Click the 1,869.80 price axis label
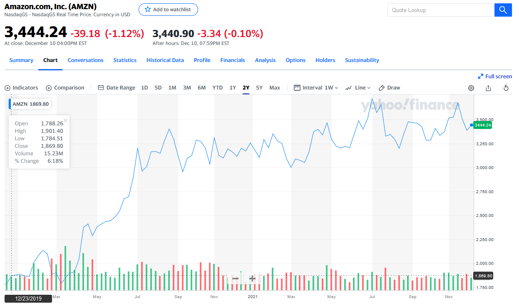Viewport: 519px width, 306px height. [483, 276]
